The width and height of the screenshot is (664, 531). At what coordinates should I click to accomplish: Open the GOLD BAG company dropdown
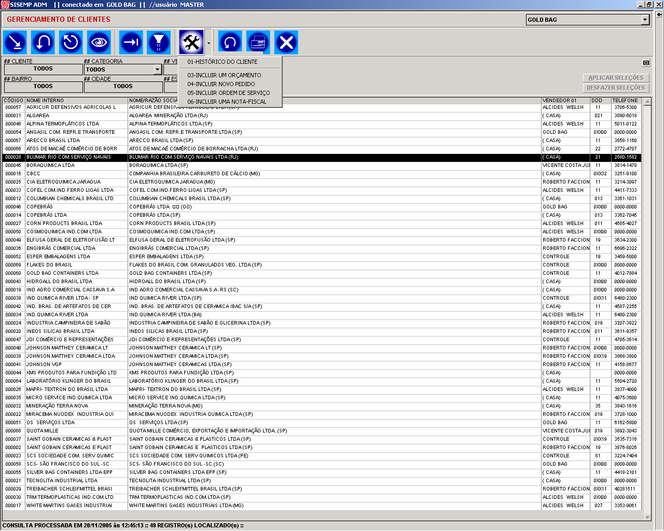tap(645, 20)
